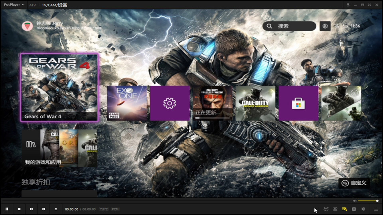Stop playback with the stop button

(19, 209)
